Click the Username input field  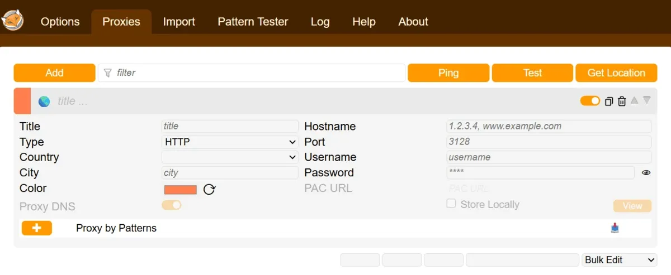coord(549,157)
